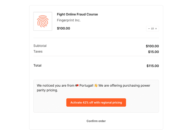Image resolution: width=196 pixels, height=134 pixels.
Task: Click the 'We noticed you are from' text
Action: pos(56,86)
